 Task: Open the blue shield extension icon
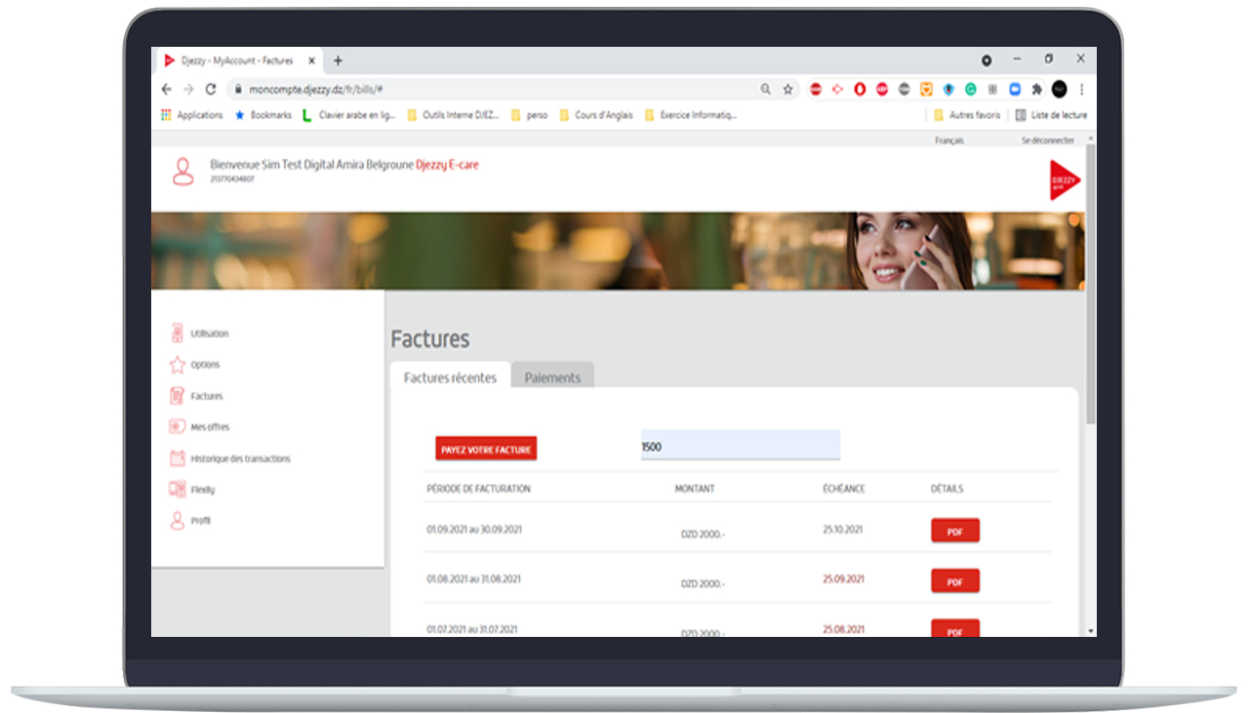(948, 89)
